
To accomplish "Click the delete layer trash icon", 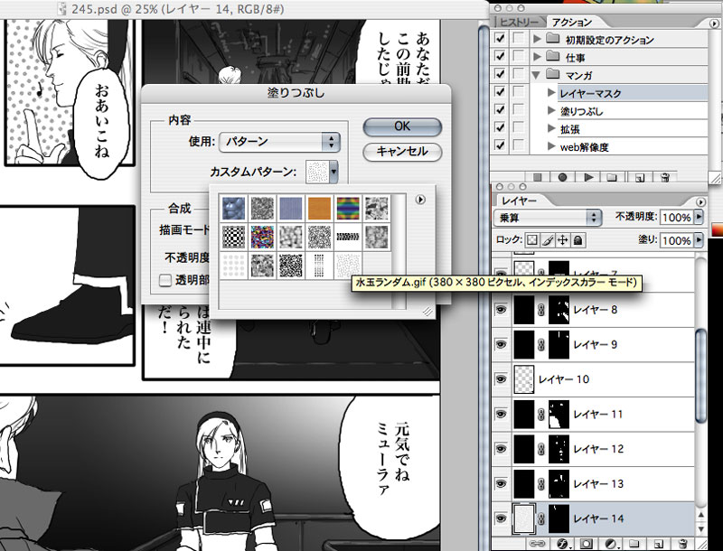I will tap(683, 544).
